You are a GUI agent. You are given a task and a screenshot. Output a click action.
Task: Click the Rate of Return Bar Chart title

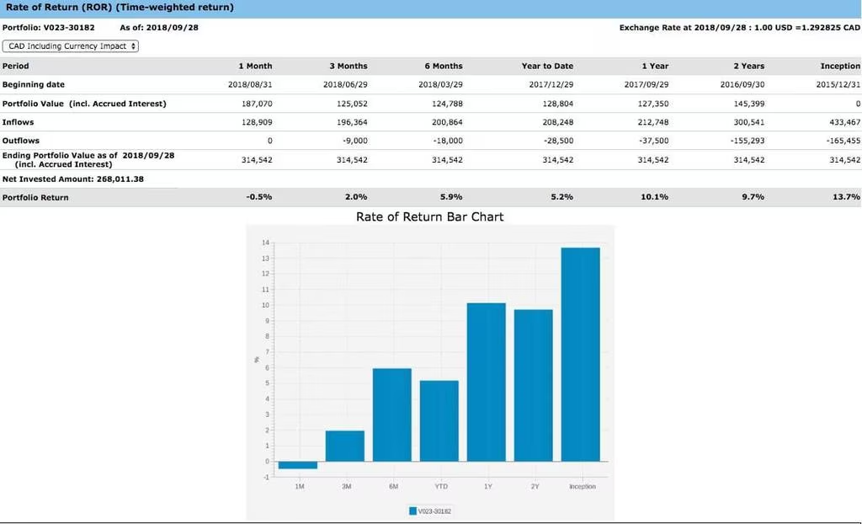pyautogui.click(x=429, y=217)
